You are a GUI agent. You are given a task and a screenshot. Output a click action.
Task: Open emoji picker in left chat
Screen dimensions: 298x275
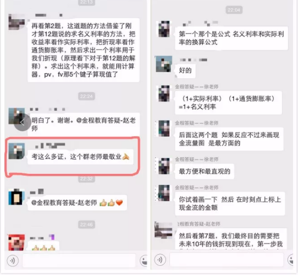pos(144,260)
